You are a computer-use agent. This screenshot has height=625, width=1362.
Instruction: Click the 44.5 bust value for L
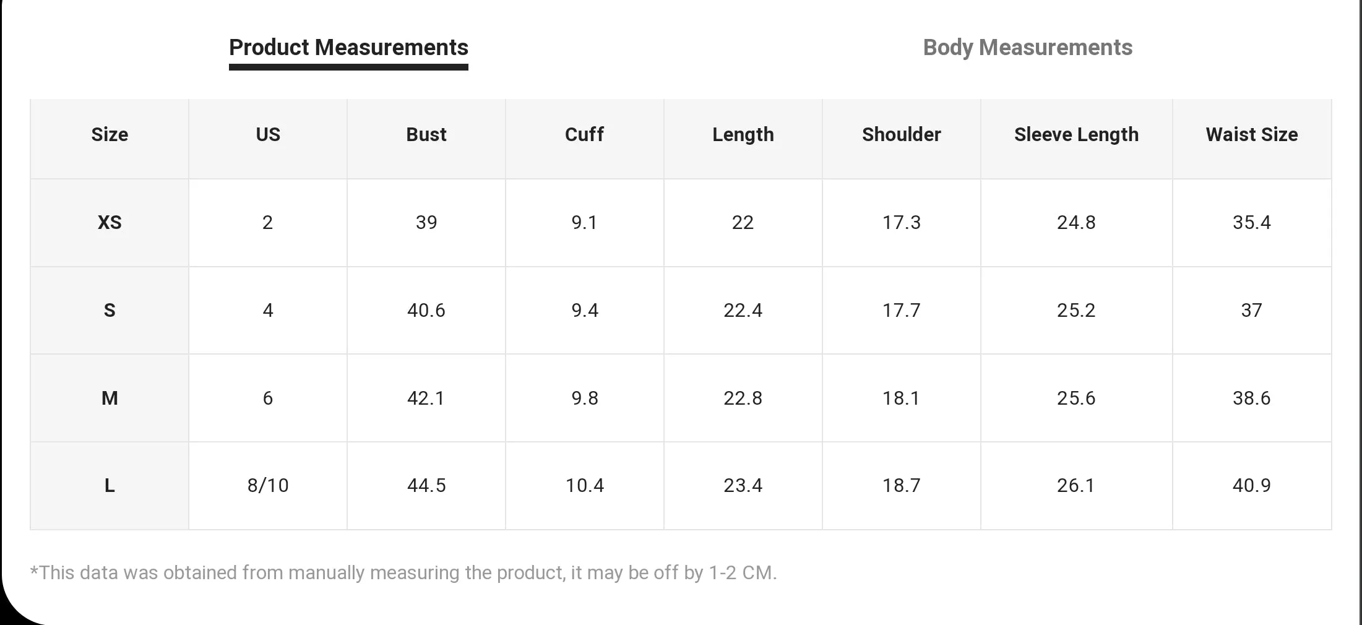(x=426, y=486)
